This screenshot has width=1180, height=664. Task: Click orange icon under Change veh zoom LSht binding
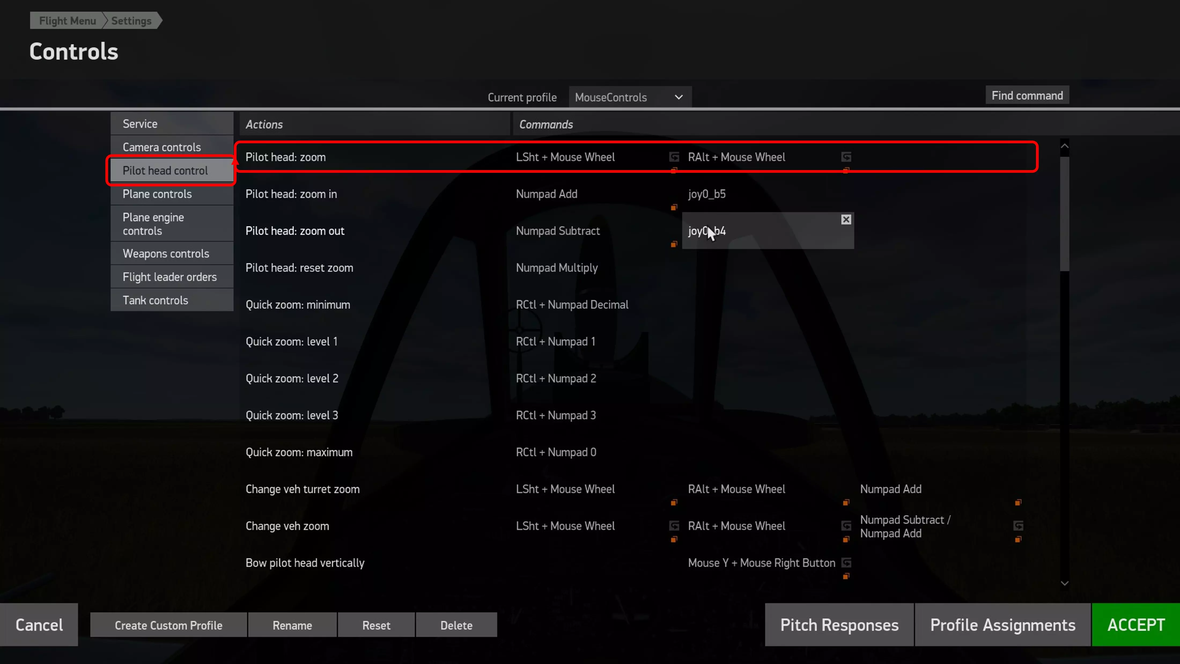674,539
